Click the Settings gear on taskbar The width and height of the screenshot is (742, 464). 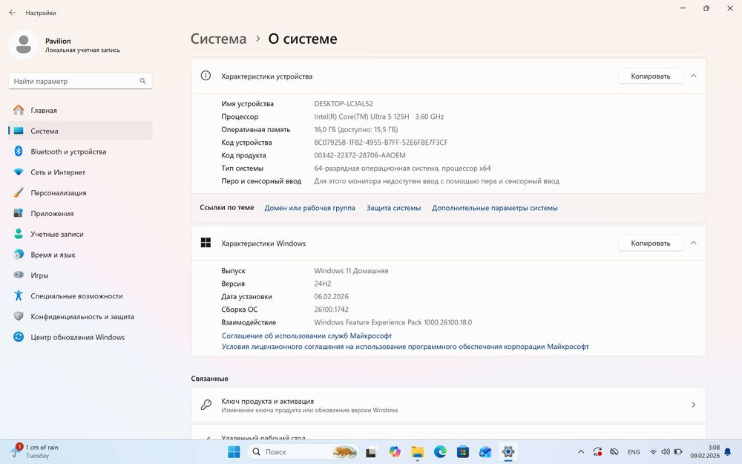[508, 451]
